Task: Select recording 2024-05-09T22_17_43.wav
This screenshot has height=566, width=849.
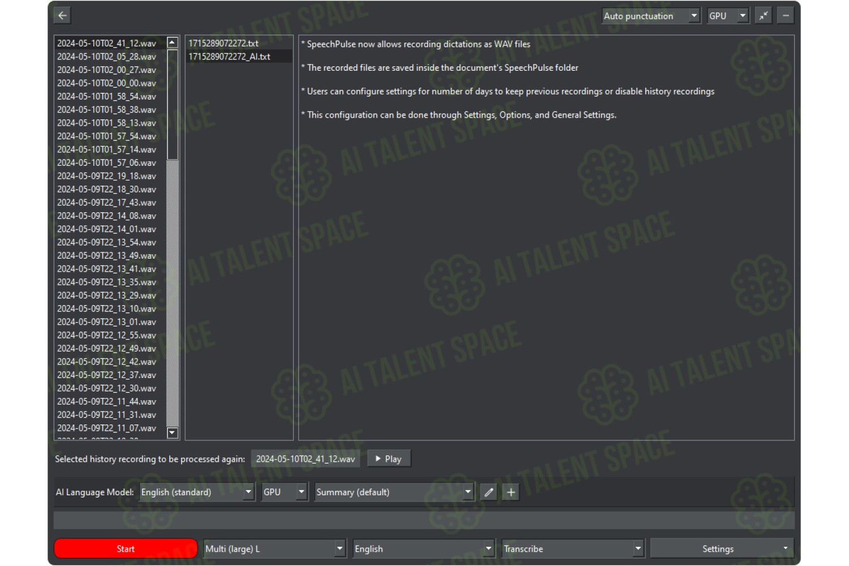Action: (x=110, y=203)
